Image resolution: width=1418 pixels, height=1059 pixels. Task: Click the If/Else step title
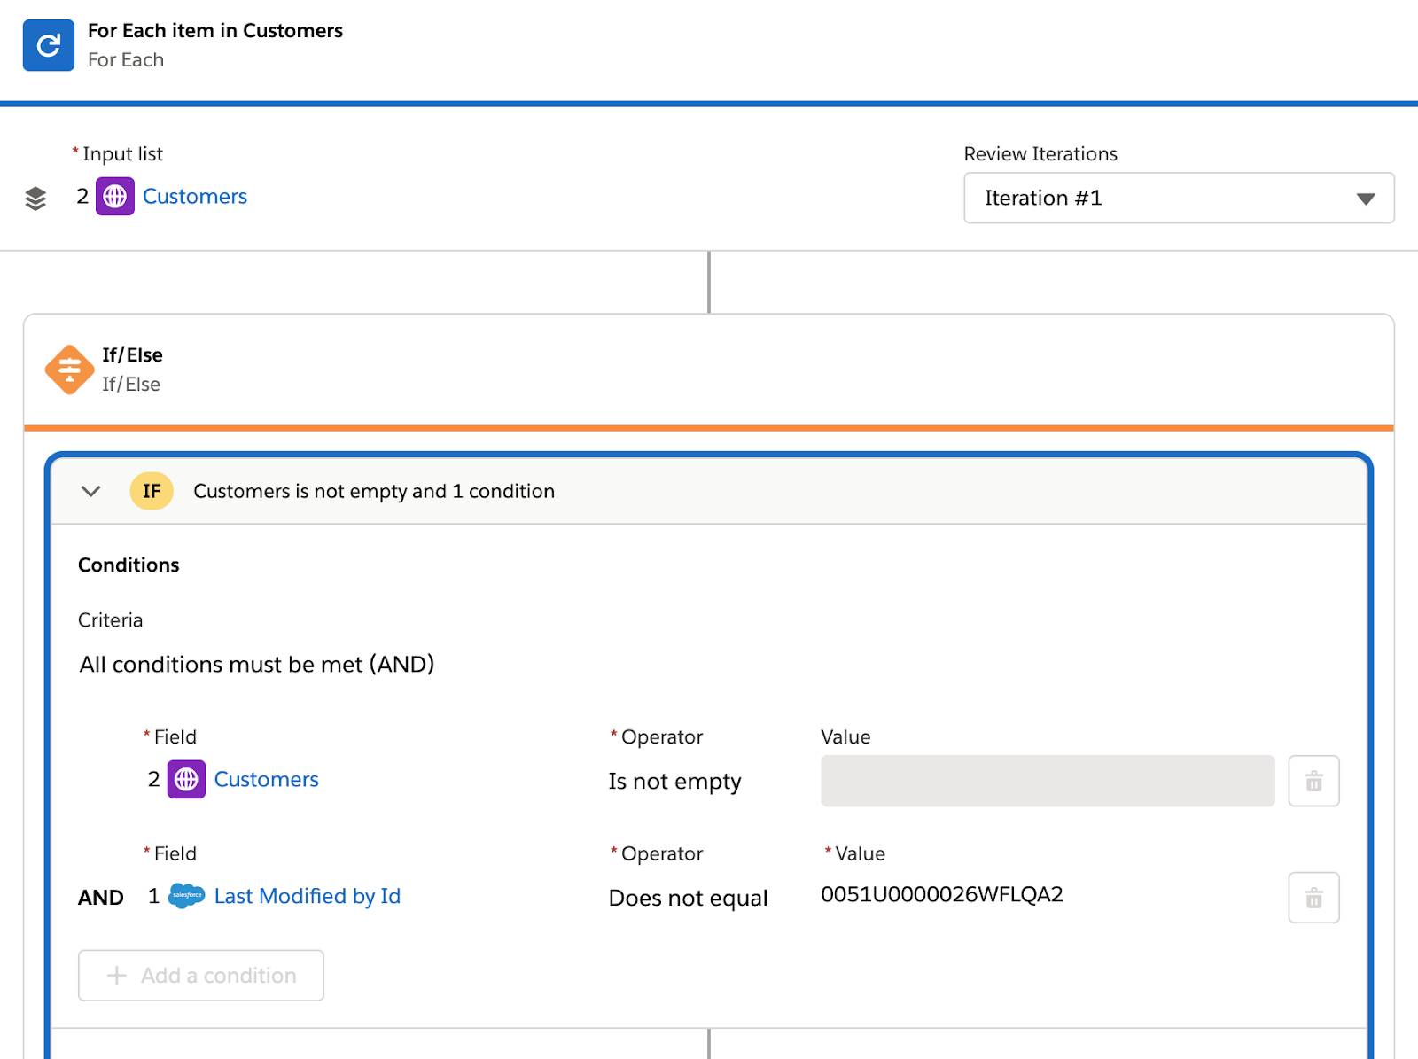click(132, 354)
